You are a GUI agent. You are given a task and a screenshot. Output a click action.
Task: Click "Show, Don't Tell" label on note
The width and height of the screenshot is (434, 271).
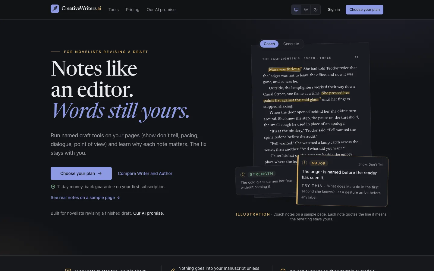pyautogui.click(x=371, y=164)
